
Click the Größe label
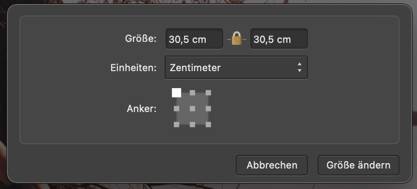click(x=141, y=39)
